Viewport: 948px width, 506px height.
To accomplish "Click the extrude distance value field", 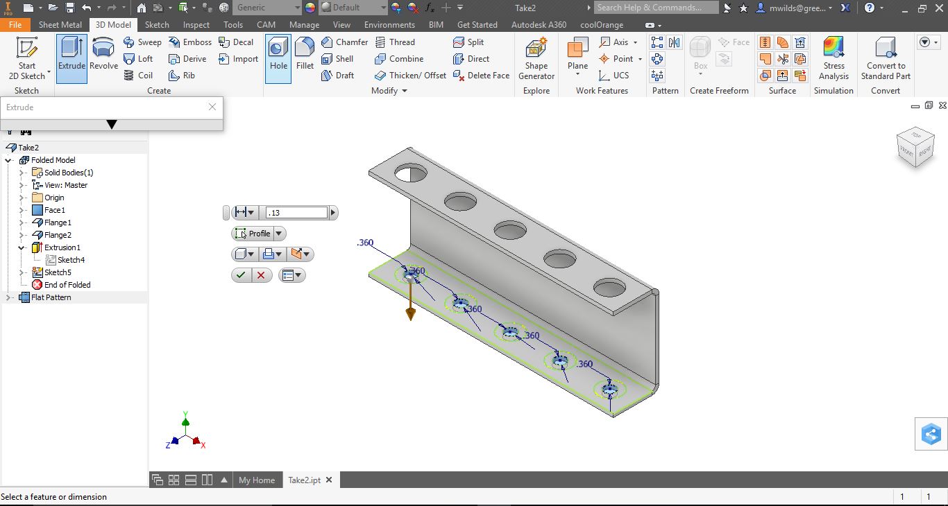I will pyautogui.click(x=296, y=213).
